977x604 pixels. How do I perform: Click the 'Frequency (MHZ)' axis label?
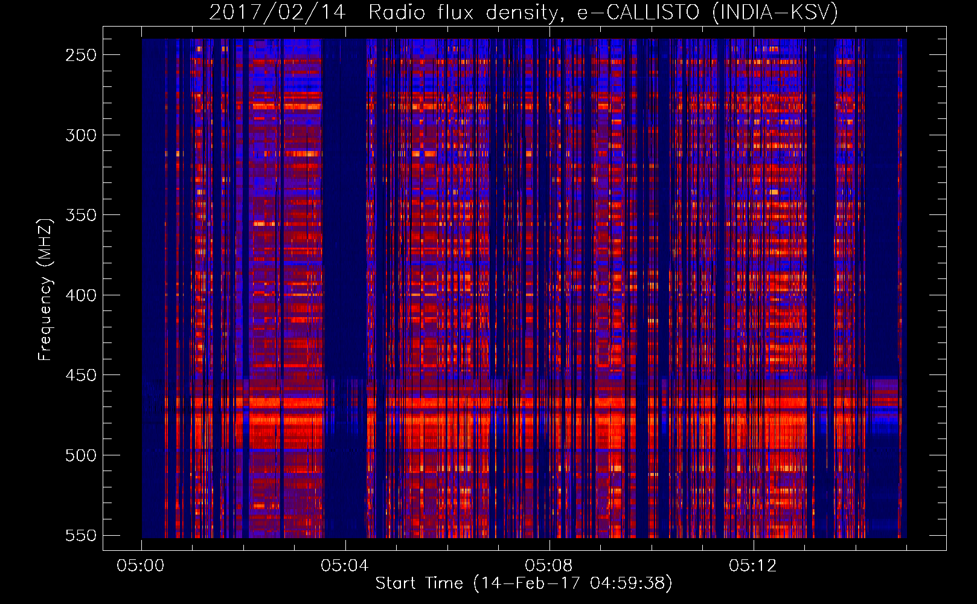[45, 290]
